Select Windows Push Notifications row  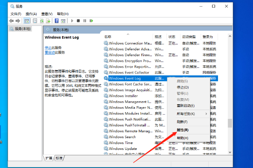(x=161, y=119)
